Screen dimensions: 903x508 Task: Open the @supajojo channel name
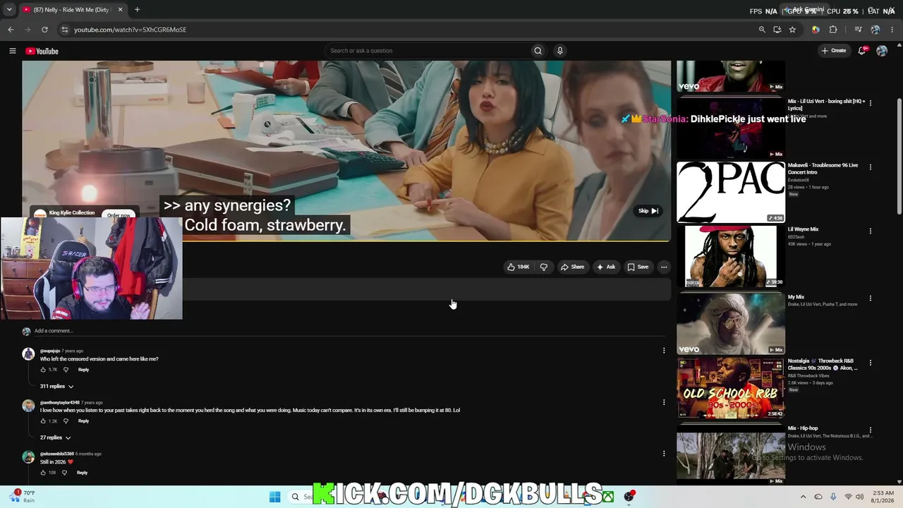tap(50, 351)
